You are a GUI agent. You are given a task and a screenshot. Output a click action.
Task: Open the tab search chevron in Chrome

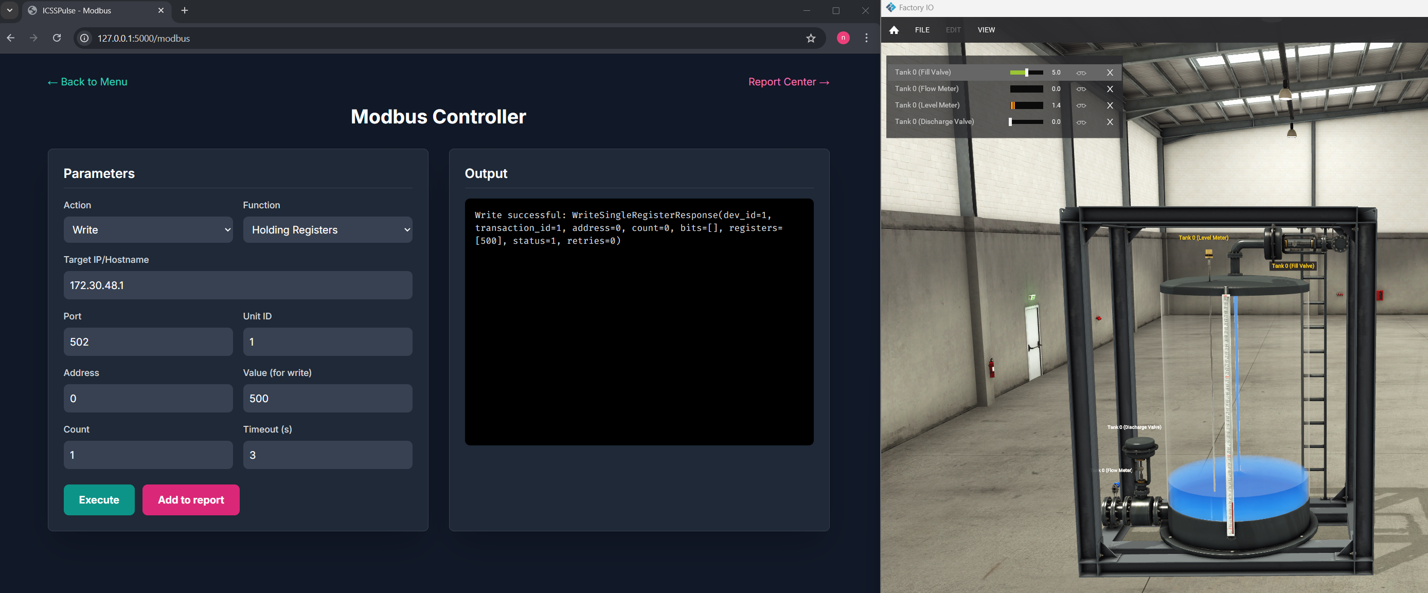[9, 10]
